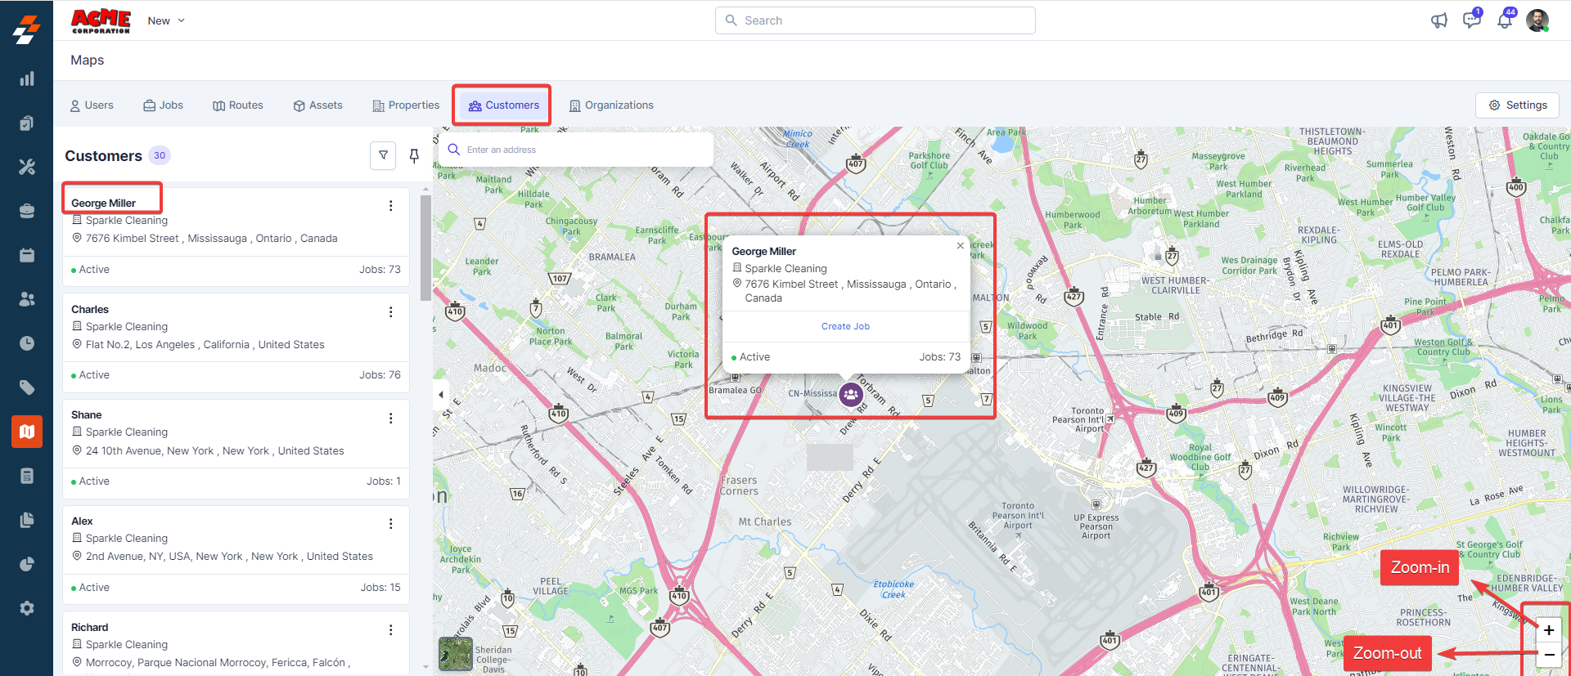Open the chat messages icon
Screen dimensions: 1571x676
pyautogui.click(x=1472, y=20)
